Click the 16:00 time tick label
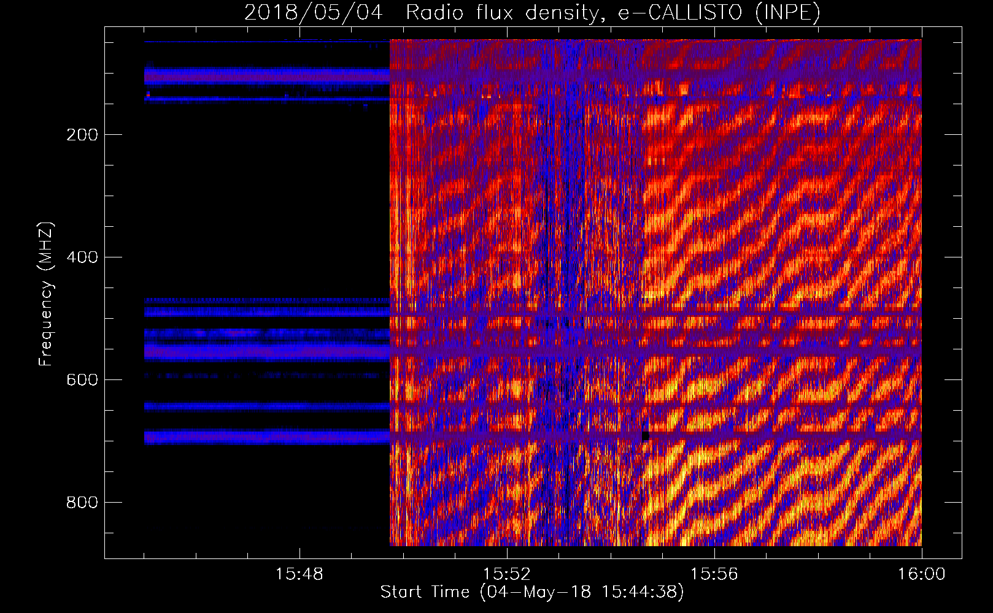 [x=922, y=574]
